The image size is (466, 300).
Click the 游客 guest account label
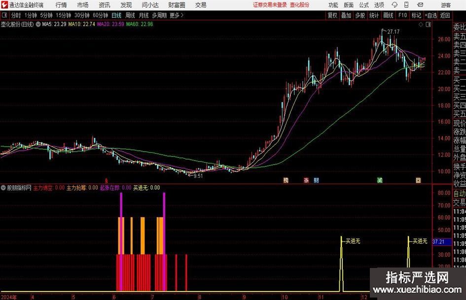pyautogui.click(x=446, y=5)
